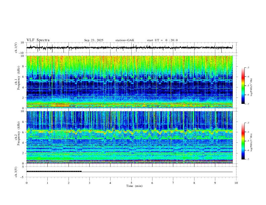Viewport: 266px width, 205px height.
Task: Click the "8" kHz tick of ch.1 spectrogram
Action: [24, 66]
